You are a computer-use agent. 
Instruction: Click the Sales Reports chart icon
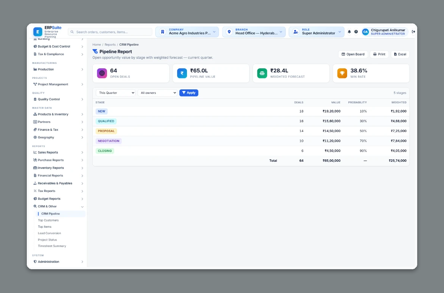(x=35, y=152)
